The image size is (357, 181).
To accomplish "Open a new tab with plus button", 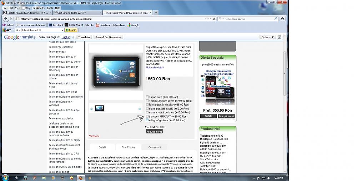I will coord(156,13).
